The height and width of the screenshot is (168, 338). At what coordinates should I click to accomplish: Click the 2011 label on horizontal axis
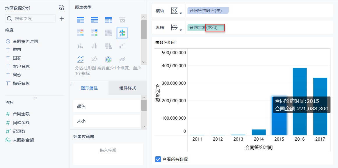point(197,139)
